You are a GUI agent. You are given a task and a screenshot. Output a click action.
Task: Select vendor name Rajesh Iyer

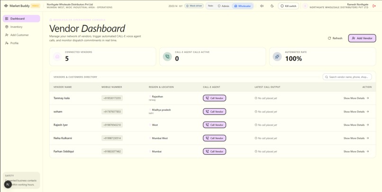point(61,125)
